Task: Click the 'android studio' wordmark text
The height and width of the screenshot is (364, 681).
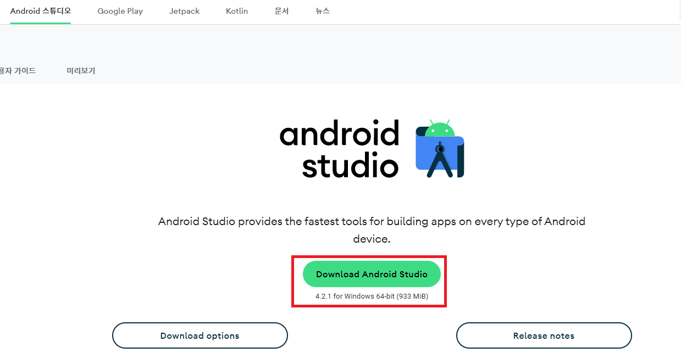Action: coord(339,149)
